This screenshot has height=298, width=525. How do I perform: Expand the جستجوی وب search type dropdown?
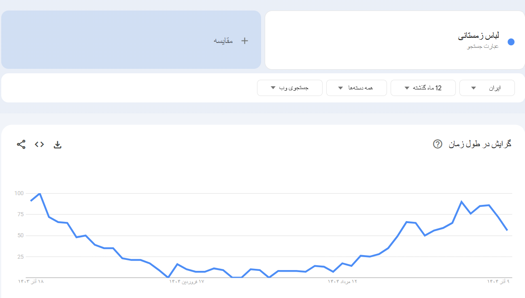289,88
